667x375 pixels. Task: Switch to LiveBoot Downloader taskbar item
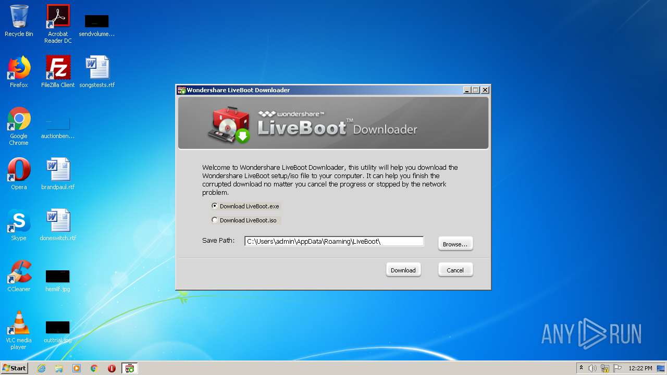tap(130, 368)
